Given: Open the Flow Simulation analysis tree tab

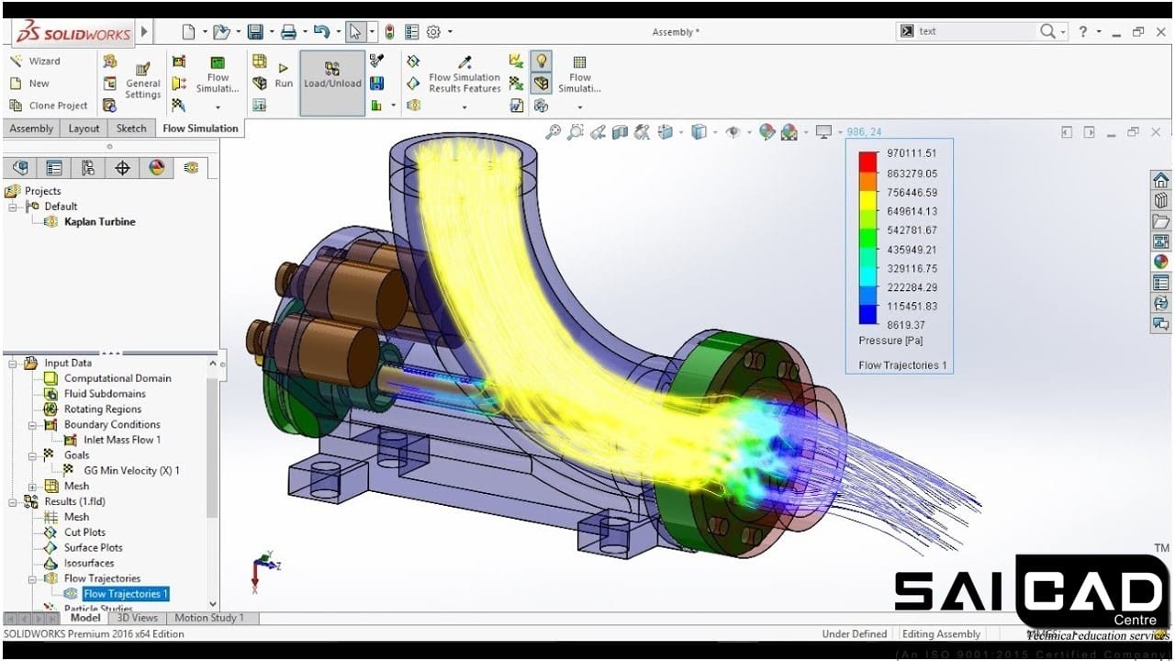Looking at the screenshot, I should tap(191, 168).
